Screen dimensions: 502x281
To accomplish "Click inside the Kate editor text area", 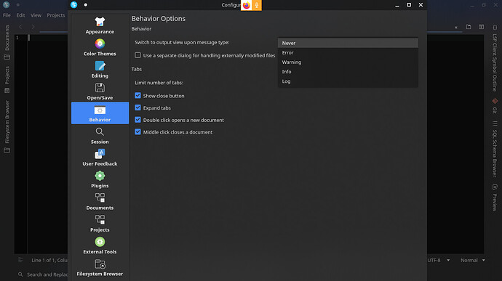I will (48, 144).
